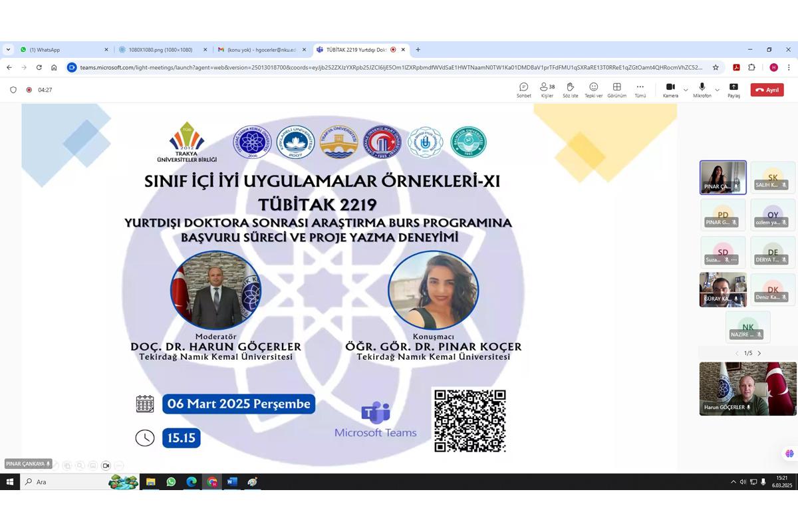Focus the teams.microsoft.com address bar
This screenshot has height=532, width=798.
click(391, 67)
